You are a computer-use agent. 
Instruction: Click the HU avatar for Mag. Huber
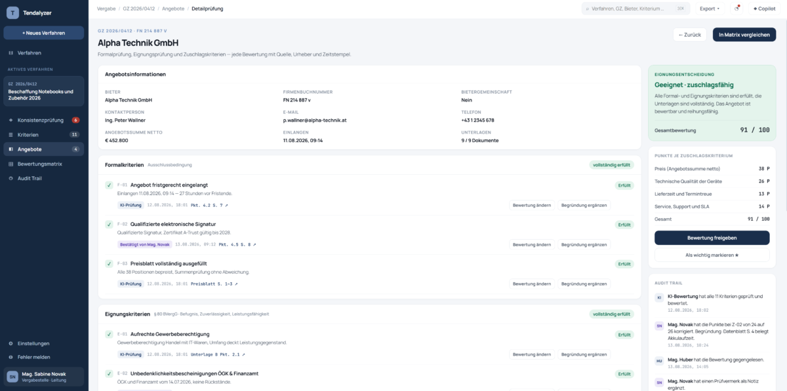(659, 361)
